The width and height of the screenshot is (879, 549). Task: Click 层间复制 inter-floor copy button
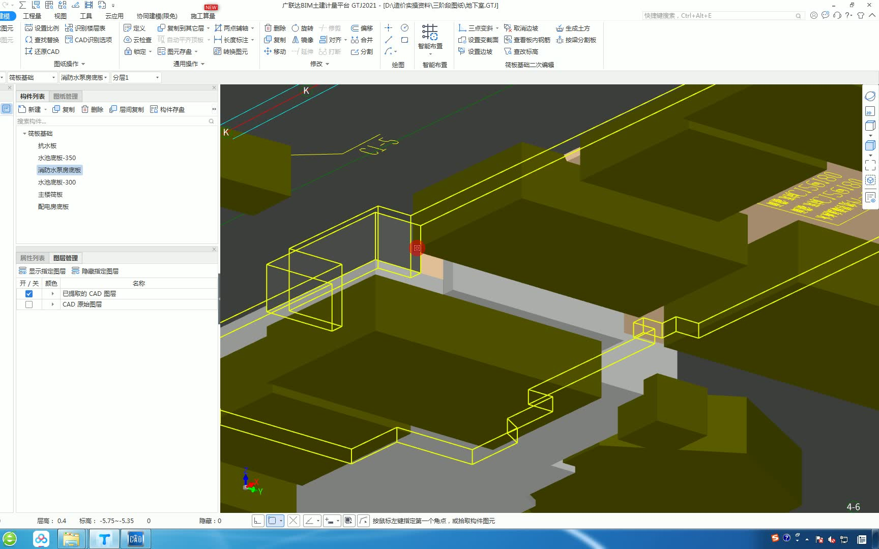pyautogui.click(x=127, y=109)
